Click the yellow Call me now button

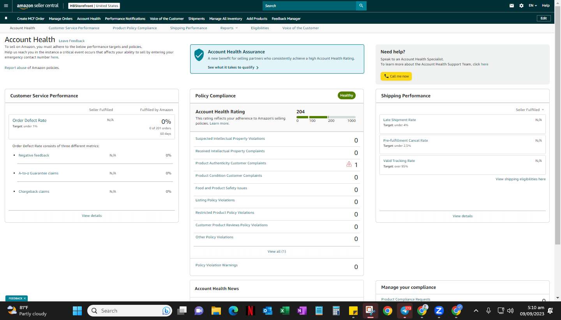pos(396,76)
